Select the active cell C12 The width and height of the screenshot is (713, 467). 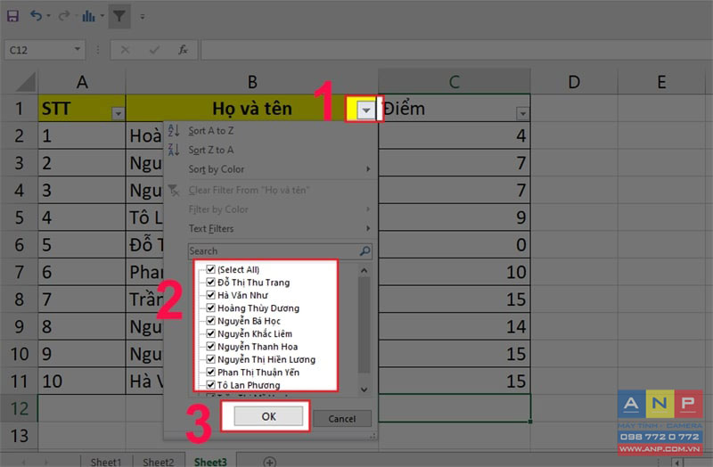(455, 408)
